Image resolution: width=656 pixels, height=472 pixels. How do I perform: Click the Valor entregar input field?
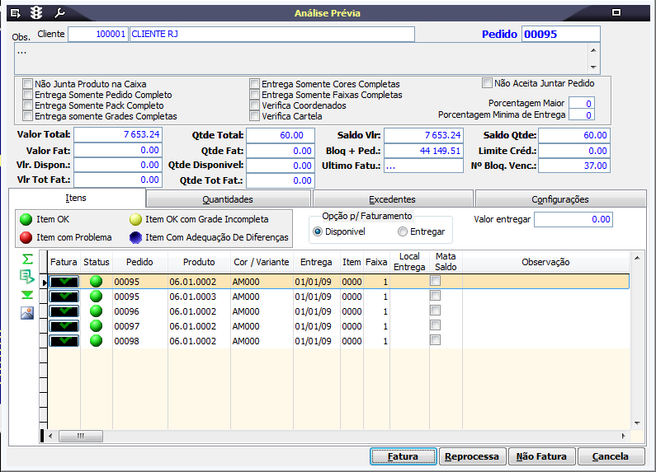pos(573,220)
